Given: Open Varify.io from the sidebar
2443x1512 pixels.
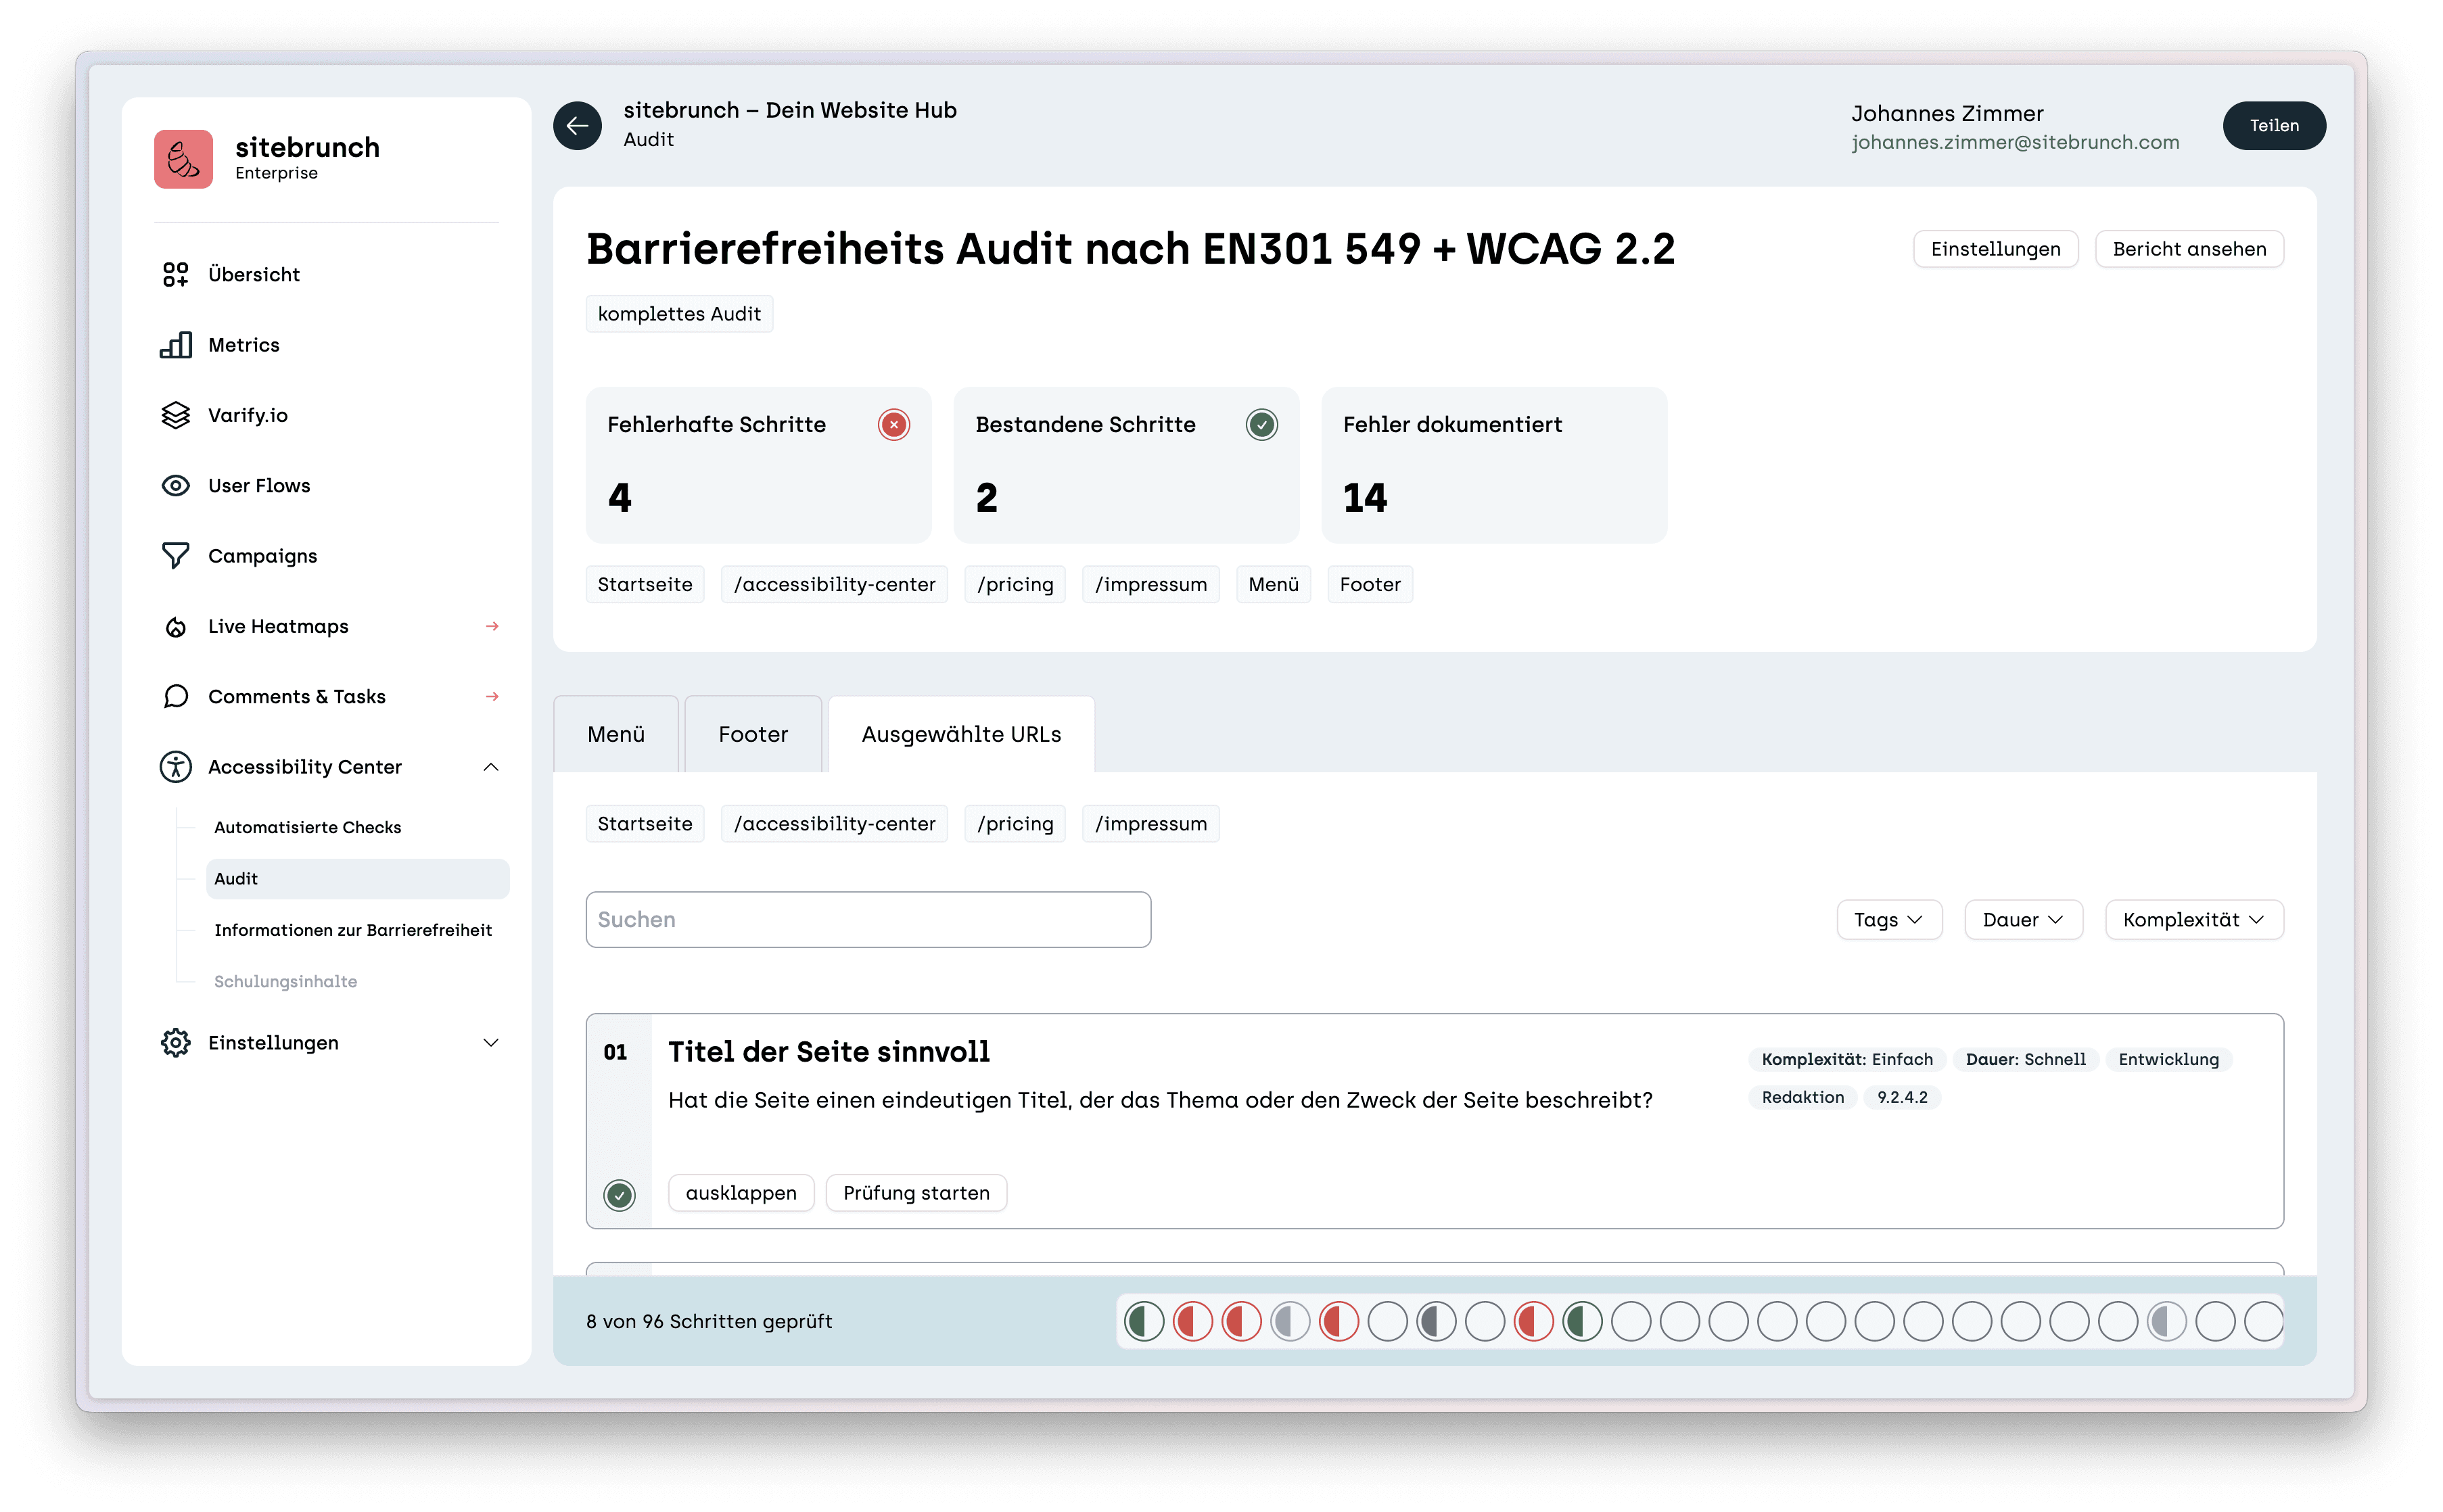Looking at the screenshot, I should click(175, 414).
